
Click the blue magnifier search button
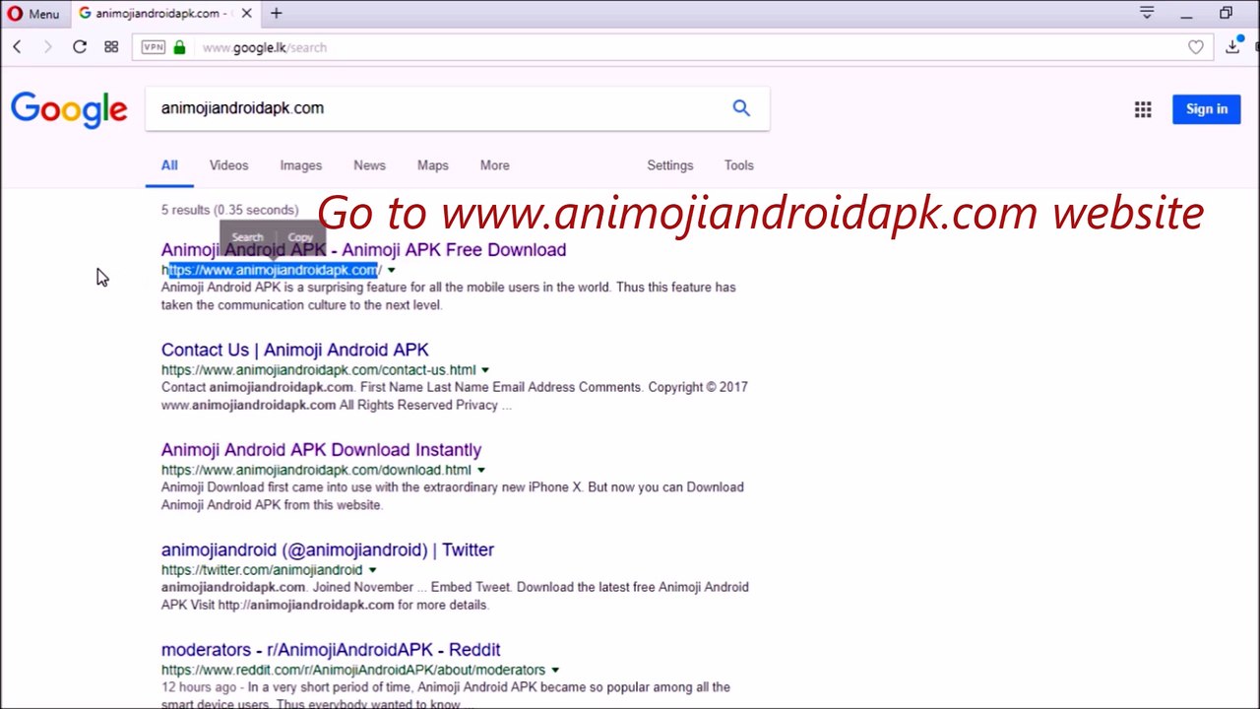point(741,108)
